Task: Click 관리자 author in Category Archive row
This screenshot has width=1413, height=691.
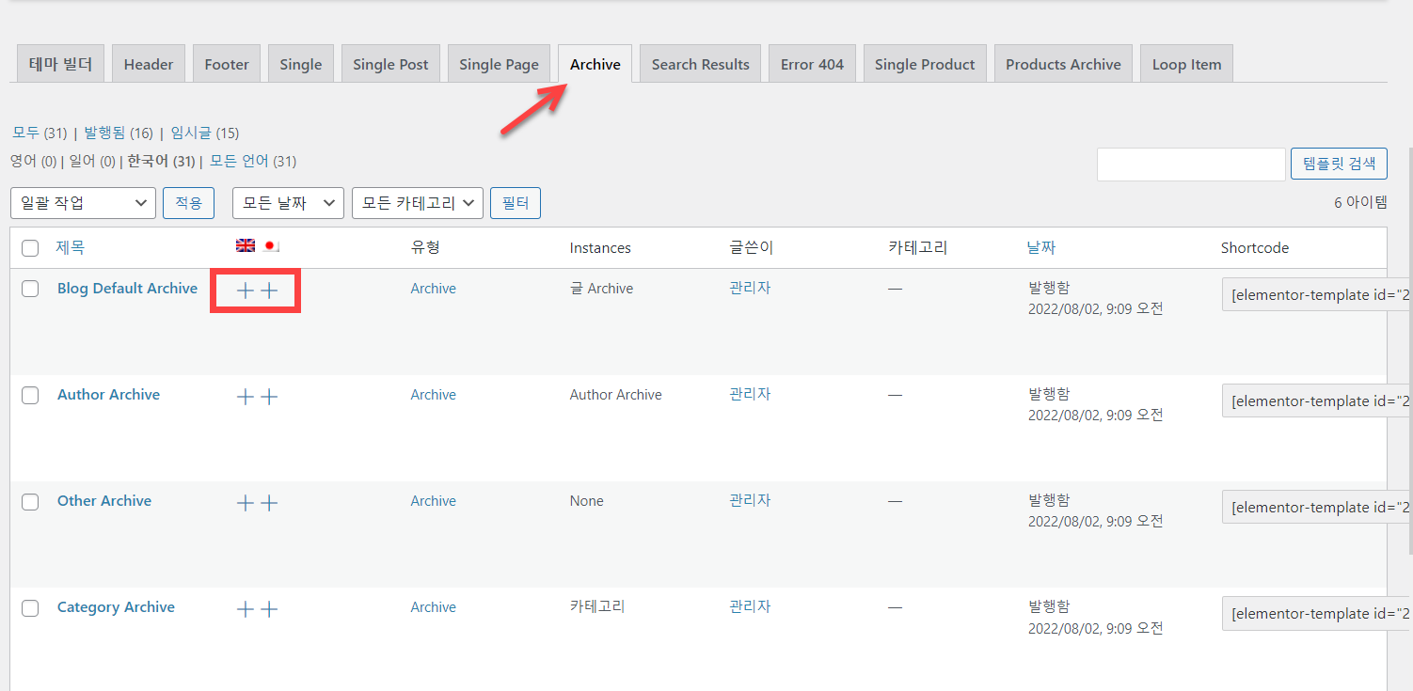Action: [750, 607]
